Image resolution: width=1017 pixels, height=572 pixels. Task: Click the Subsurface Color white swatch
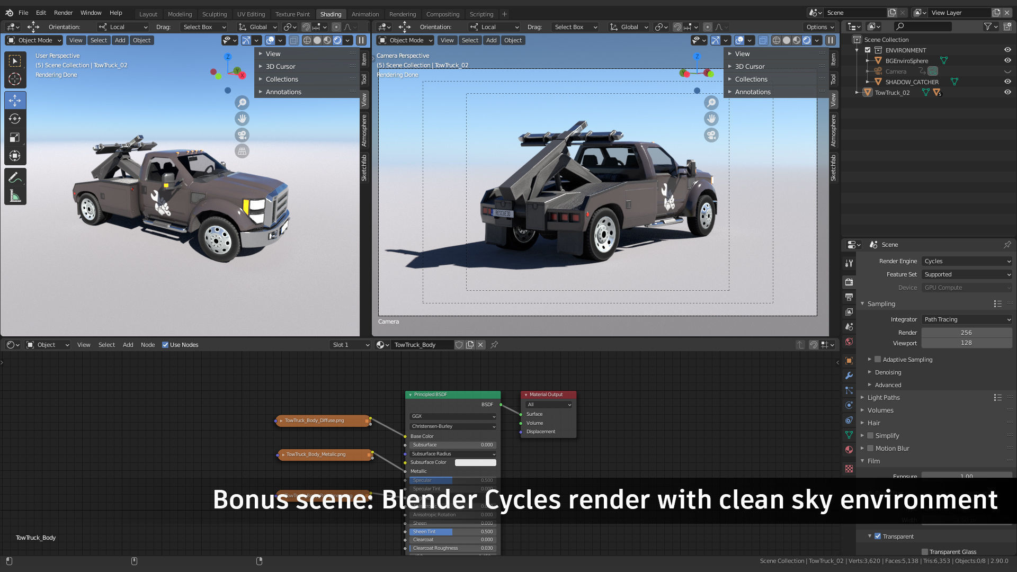475,462
